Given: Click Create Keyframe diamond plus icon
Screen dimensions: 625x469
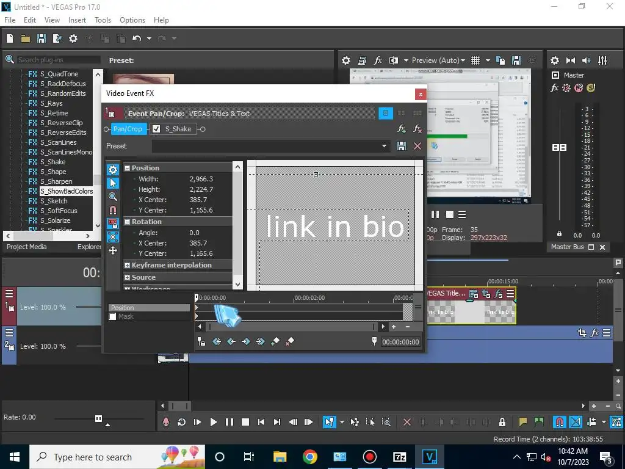Looking at the screenshot, I should point(275,341).
